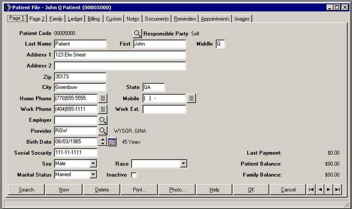Click the Mobile number field
Viewport: 352px width, 209px height.
coord(164,98)
